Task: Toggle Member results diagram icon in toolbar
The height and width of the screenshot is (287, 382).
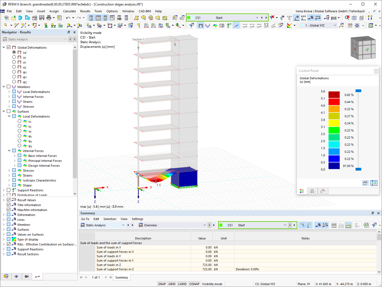Action: coord(208,25)
